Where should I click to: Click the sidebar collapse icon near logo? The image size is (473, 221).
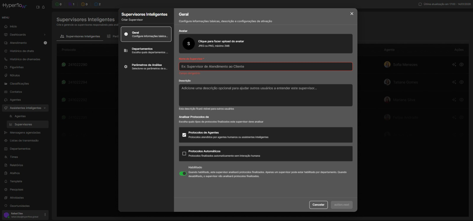pyautogui.click(x=38, y=7)
